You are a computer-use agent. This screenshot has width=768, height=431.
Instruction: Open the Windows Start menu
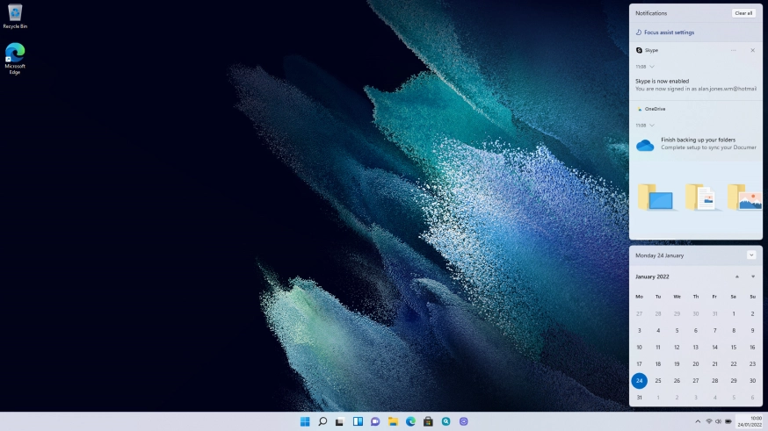point(305,421)
